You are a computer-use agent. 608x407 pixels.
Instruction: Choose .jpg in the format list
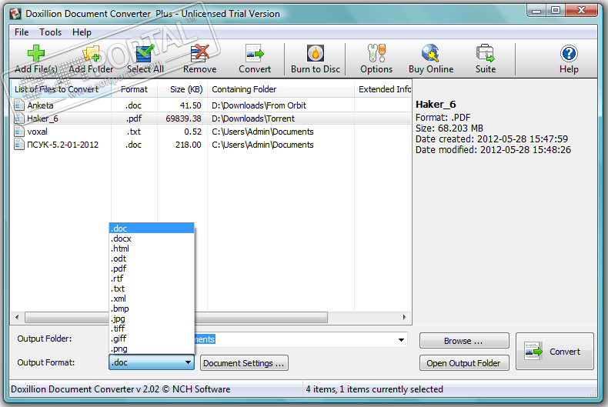pos(152,319)
